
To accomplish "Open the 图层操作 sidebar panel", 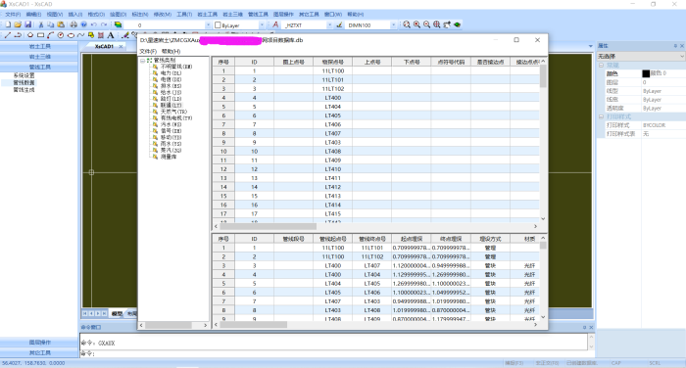I will coord(39,343).
